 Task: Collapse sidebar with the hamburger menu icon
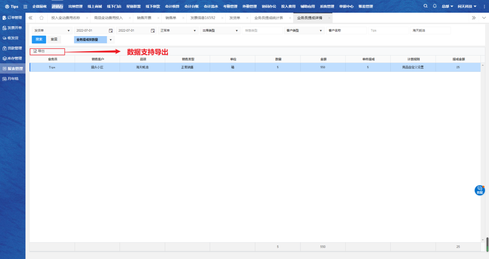(x=25, y=7)
